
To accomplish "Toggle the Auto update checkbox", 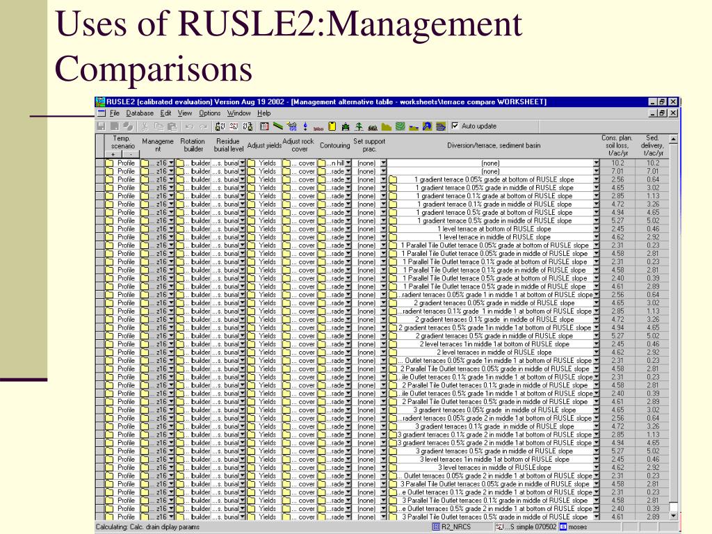I will point(455,126).
